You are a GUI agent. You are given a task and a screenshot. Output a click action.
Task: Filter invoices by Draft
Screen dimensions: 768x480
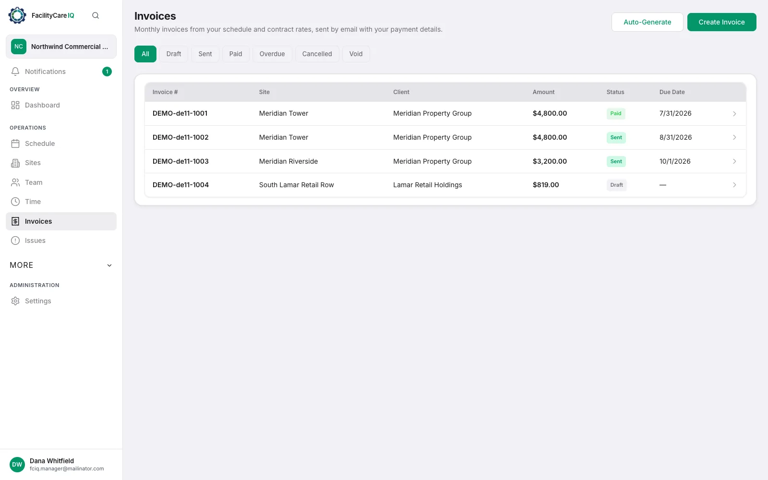point(174,54)
